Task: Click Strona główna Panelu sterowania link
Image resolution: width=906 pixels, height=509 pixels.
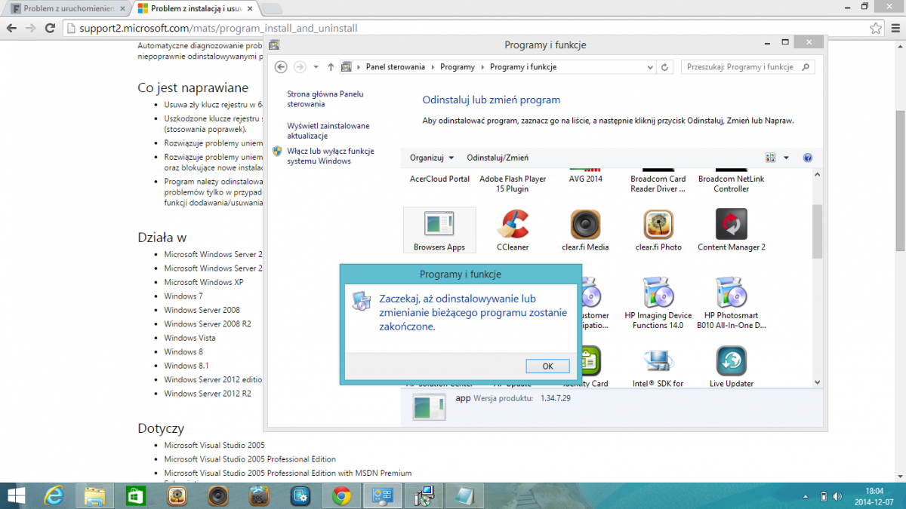Action: click(x=325, y=99)
